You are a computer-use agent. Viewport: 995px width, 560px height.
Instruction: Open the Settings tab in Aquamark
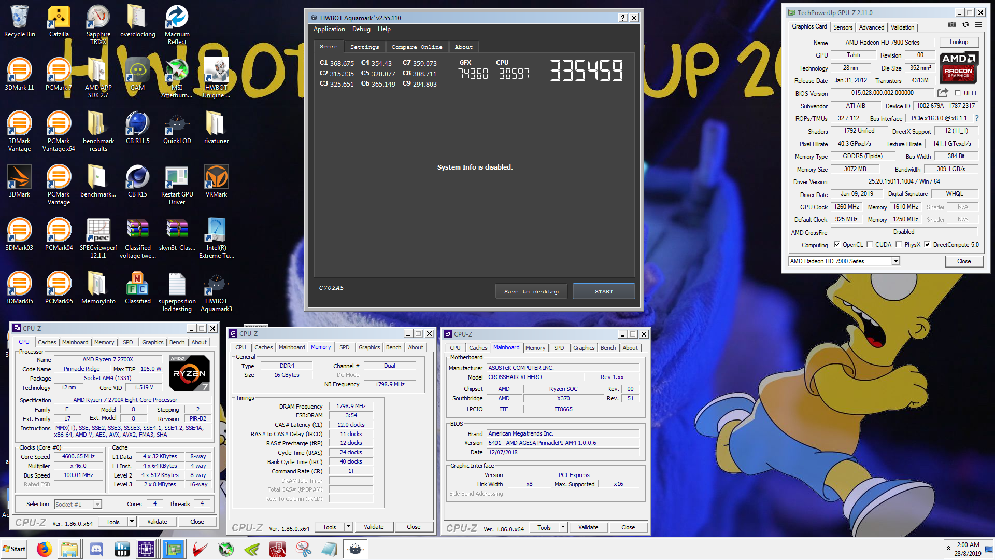point(364,47)
